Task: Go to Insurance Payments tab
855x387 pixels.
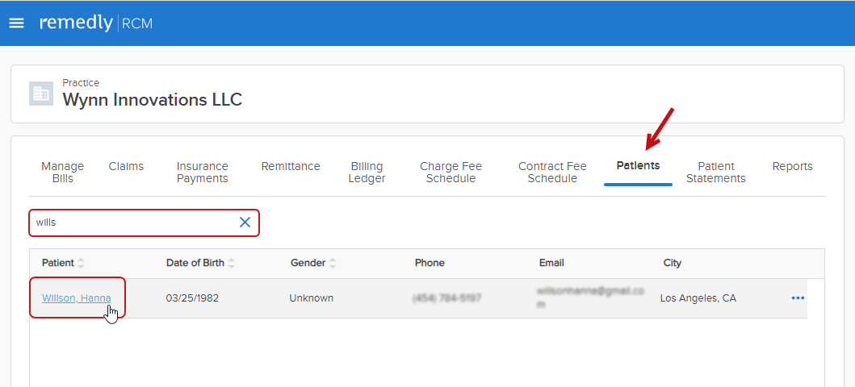Action: point(202,173)
